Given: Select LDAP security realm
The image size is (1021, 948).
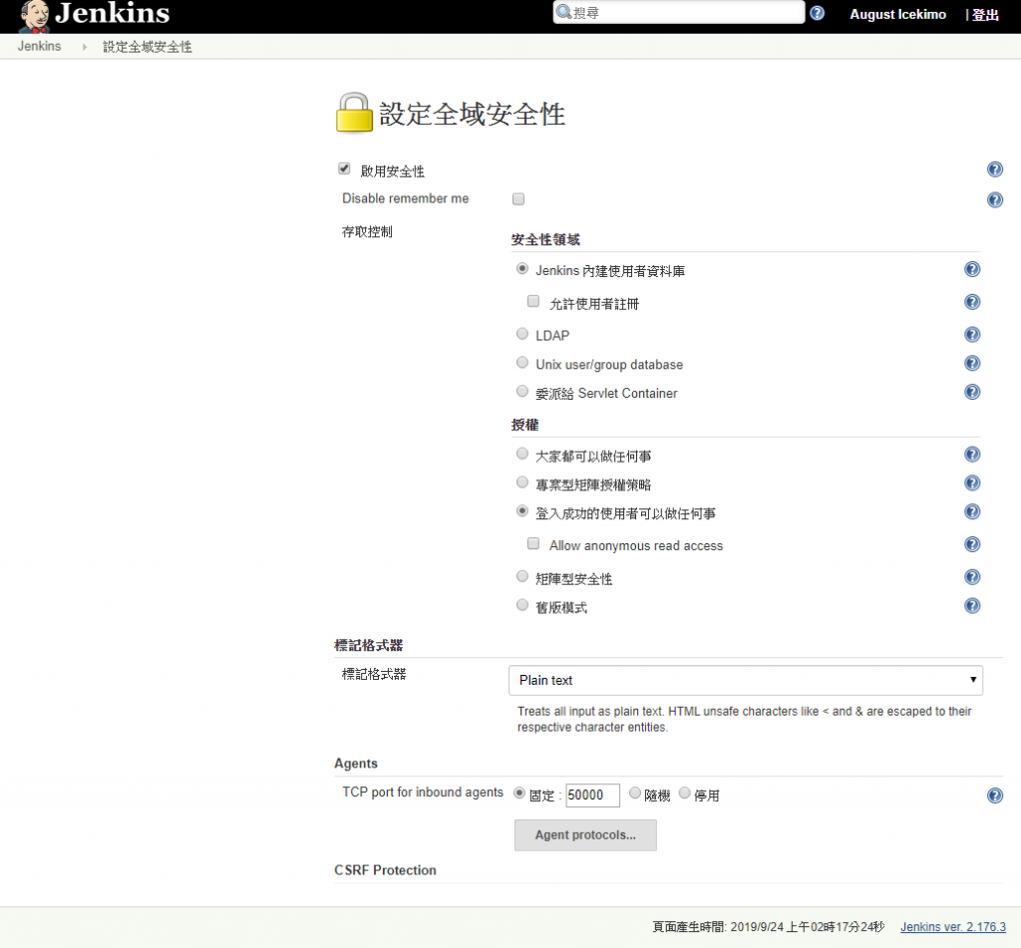Looking at the screenshot, I should [521, 333].
